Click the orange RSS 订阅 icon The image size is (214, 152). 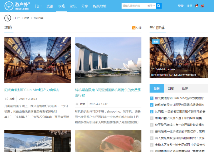coord(134,28)
